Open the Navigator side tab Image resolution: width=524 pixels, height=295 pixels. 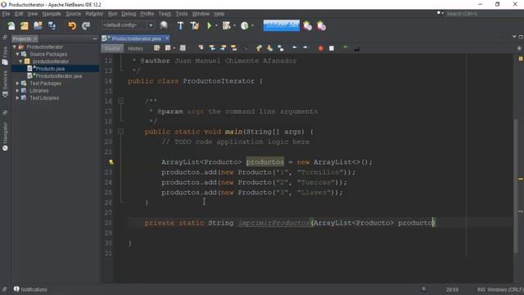click(x=5, y=137)
